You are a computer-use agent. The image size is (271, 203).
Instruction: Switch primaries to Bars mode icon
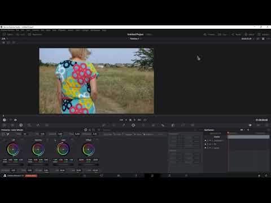tap(90, 130)
